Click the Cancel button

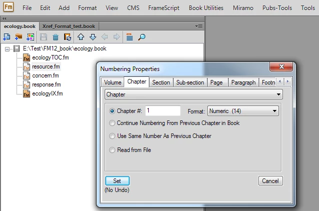pyautogui.click(x=270, y=180)
